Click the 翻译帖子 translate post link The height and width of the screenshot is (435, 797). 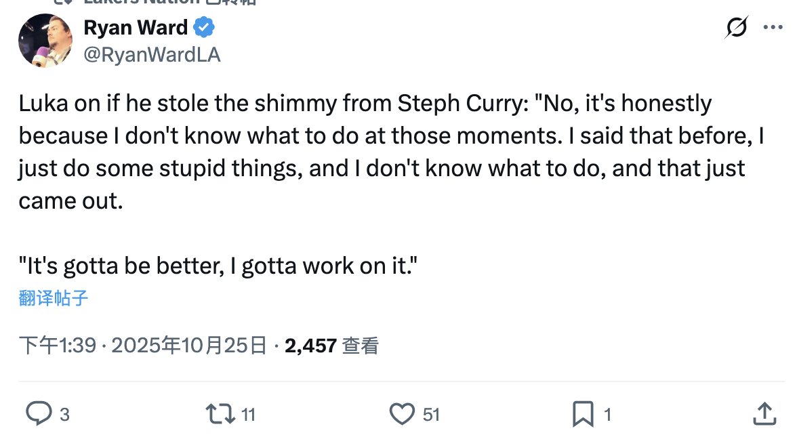[x=54, y=298]
